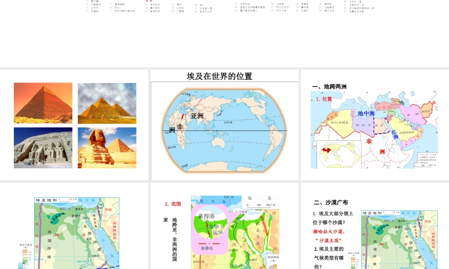This screenshot has height=269, width=449.
Task: Click the vertical text 地跨亚、非两洲的国家
Action: click(x=170, y=239)
